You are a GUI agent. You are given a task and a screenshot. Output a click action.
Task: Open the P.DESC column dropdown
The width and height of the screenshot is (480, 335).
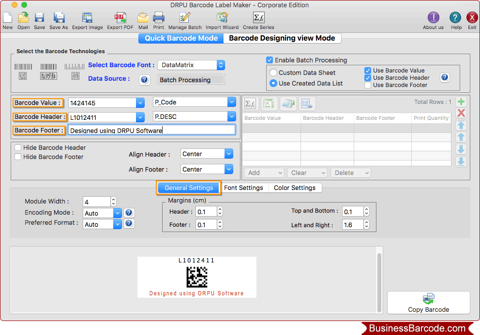[232, 116]
